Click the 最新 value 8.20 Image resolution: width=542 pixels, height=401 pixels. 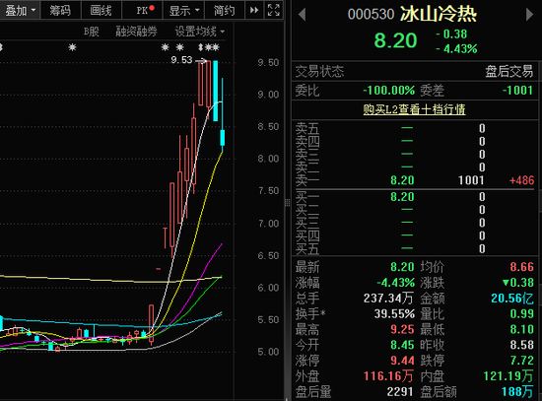click(402, 267)
